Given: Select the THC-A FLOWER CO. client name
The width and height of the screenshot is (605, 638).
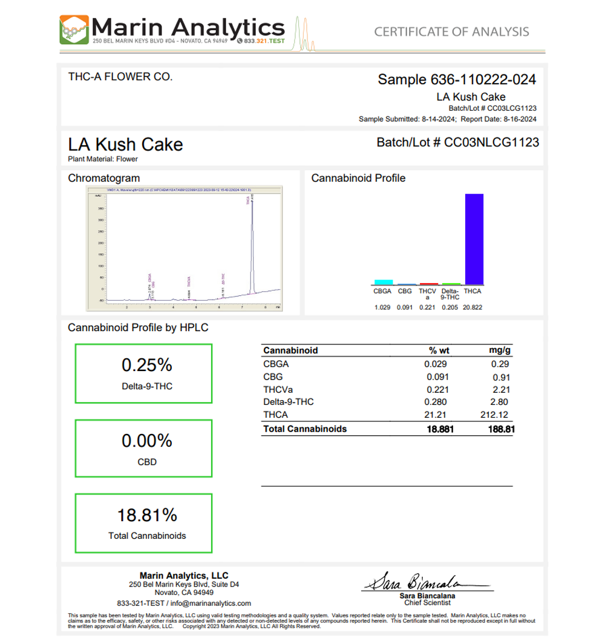Looking at the screenshot, I should [x=120, y=77].
